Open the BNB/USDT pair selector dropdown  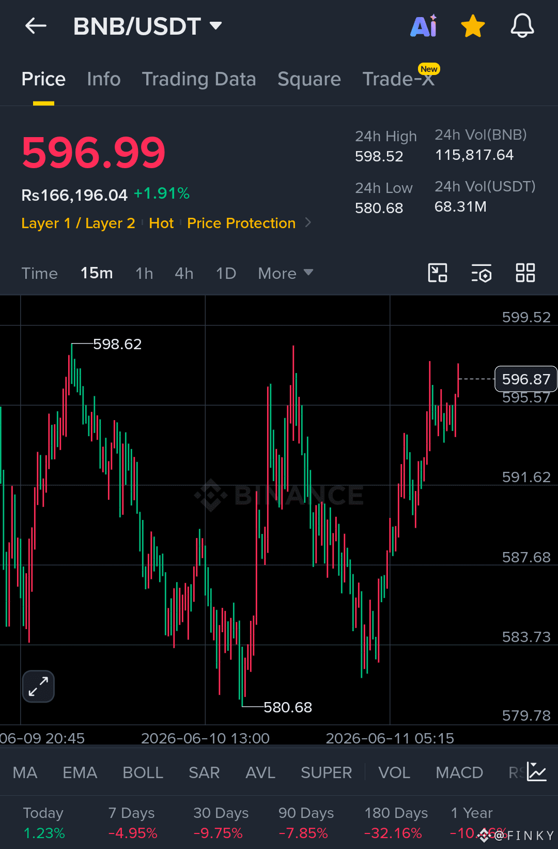[x=147, y=26]
